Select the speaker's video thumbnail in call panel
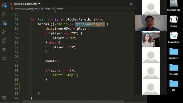183x103 pixels. (x=151, y=23)
